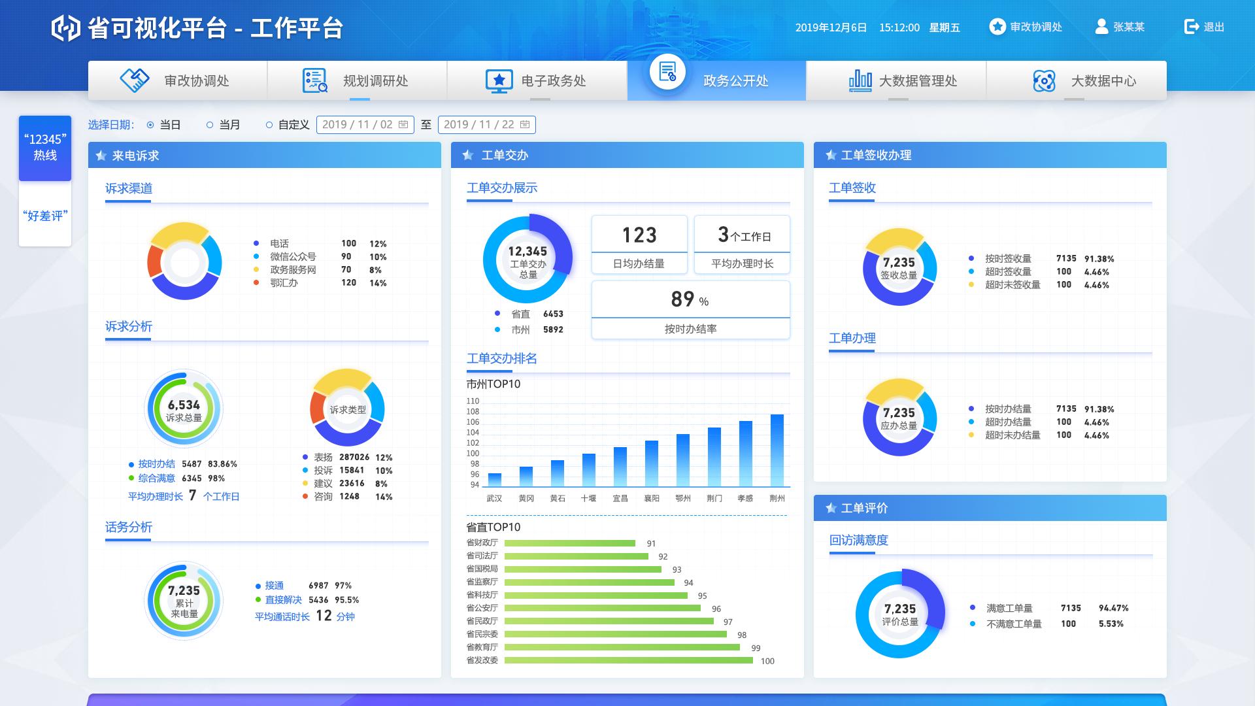
Task: Click the user avatar icon beside 张某某
Action: [x=1101, y=27]
